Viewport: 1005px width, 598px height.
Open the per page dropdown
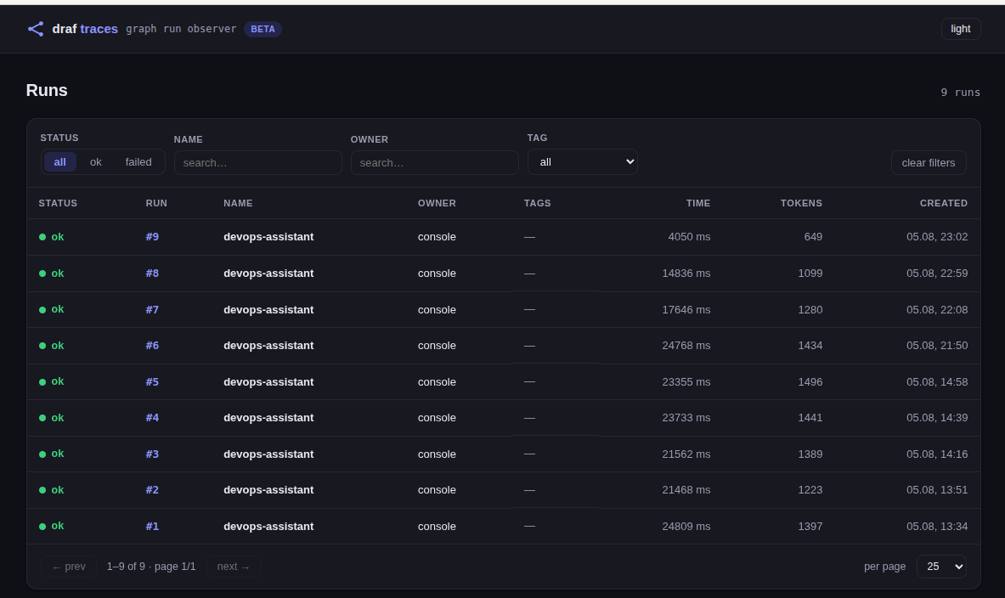coord(941,567)
